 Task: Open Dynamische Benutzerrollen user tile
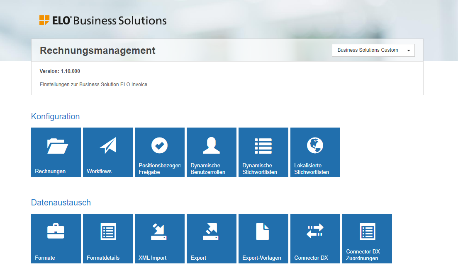pyautogui.click(x=212, y=152)
